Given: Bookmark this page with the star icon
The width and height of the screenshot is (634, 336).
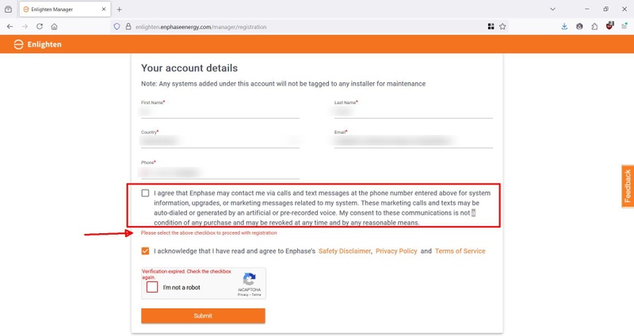Looking at the screenshot, I should [502, 26].
